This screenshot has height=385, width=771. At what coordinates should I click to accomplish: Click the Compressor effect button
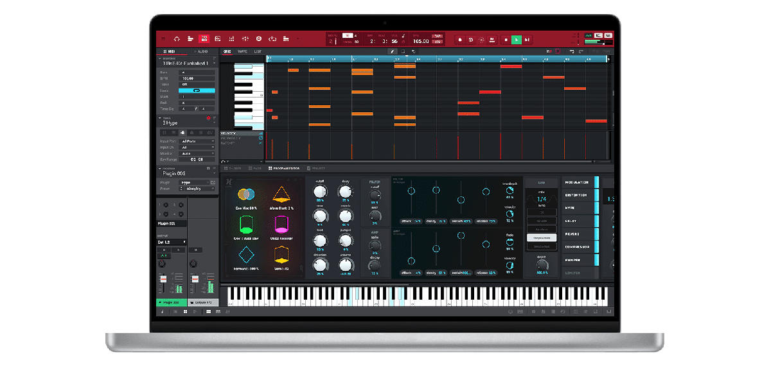click(x=577, y=247)
